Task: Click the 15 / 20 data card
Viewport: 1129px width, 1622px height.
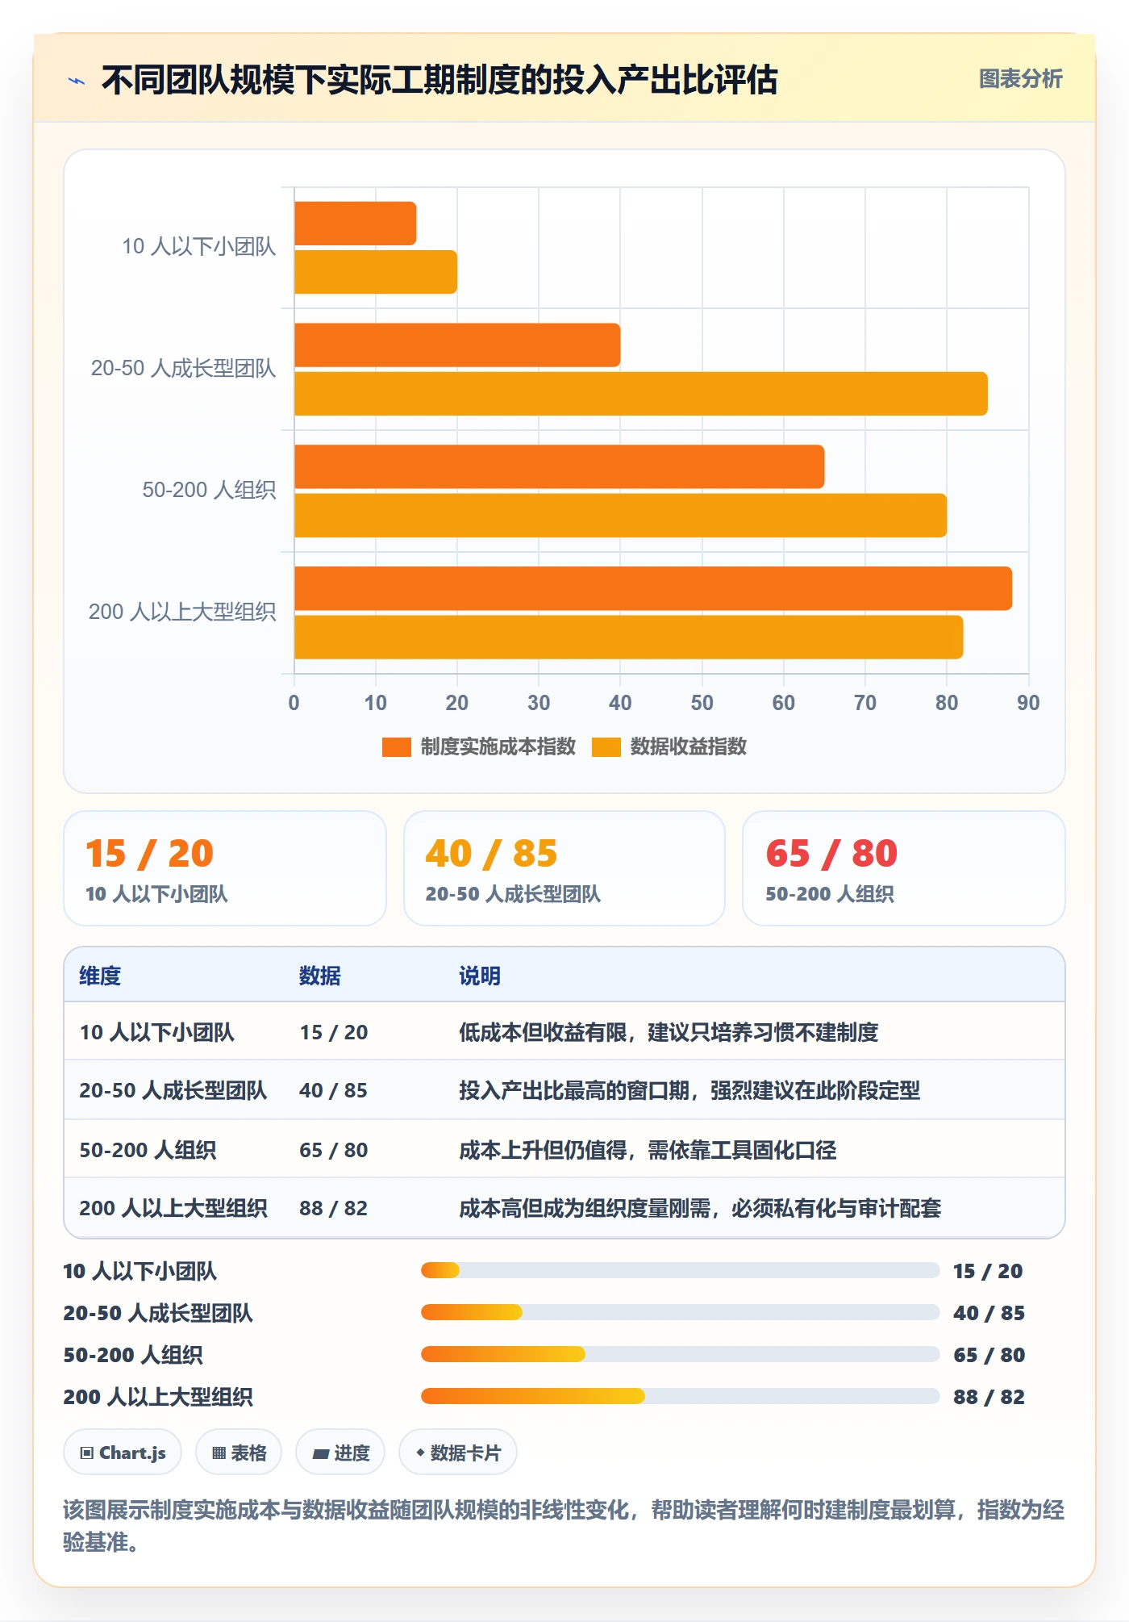Action: 225,868
